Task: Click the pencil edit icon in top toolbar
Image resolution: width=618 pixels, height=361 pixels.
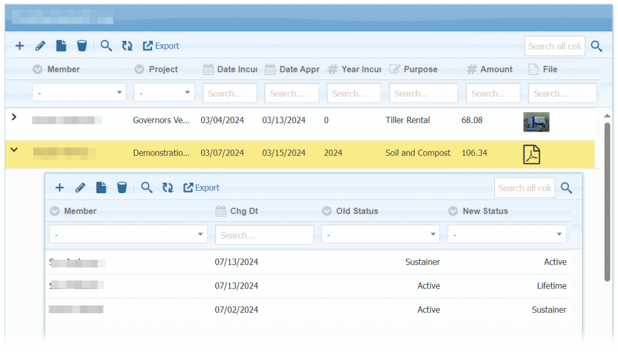Action: 40,46
